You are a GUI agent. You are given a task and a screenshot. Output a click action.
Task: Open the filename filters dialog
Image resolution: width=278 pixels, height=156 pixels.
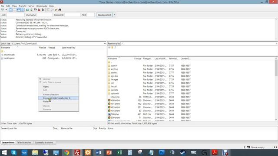pos(48,10)
